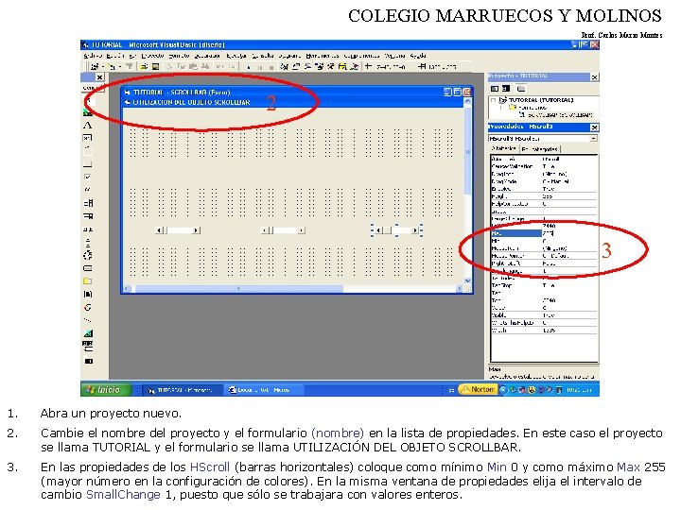Collapse the TUTORIAL (TUTORIAL) project node
Screen dimensions: 681x510
(x=494, y=100)
